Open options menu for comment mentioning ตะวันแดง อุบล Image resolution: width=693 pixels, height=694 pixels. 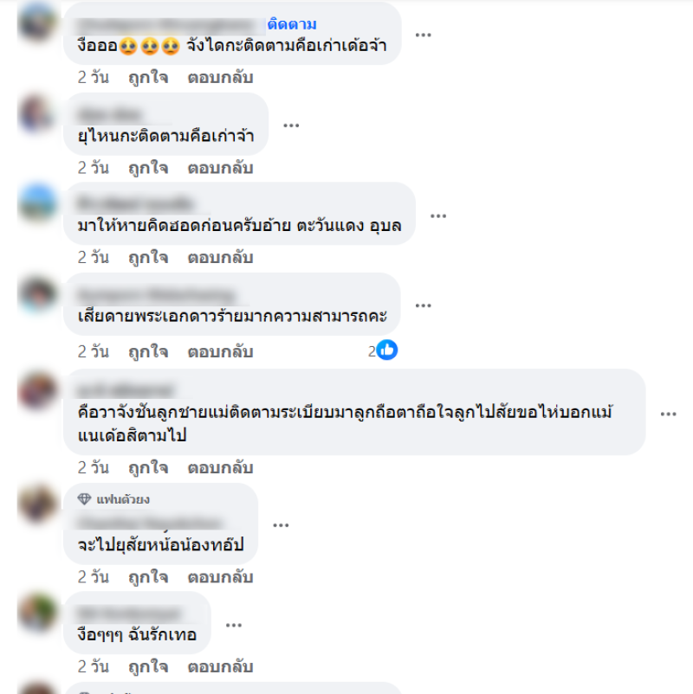tap(438, 216)
